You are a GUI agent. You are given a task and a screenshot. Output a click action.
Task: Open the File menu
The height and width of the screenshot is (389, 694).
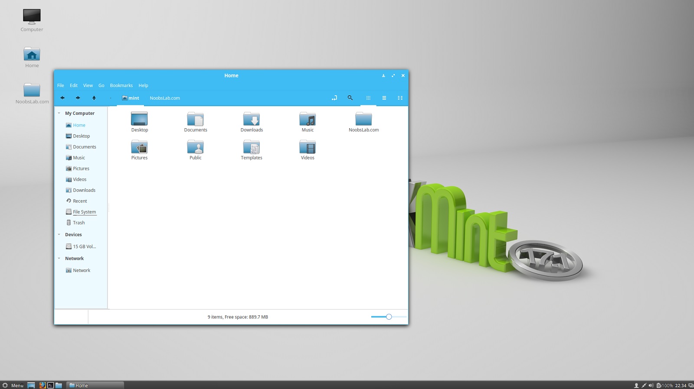tap(61, 85)
